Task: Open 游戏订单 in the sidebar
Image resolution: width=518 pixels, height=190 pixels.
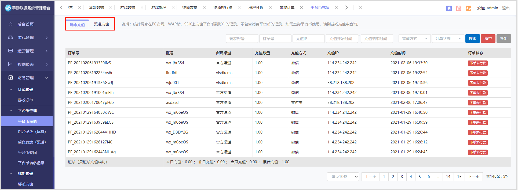Action: tap(25, 100)
